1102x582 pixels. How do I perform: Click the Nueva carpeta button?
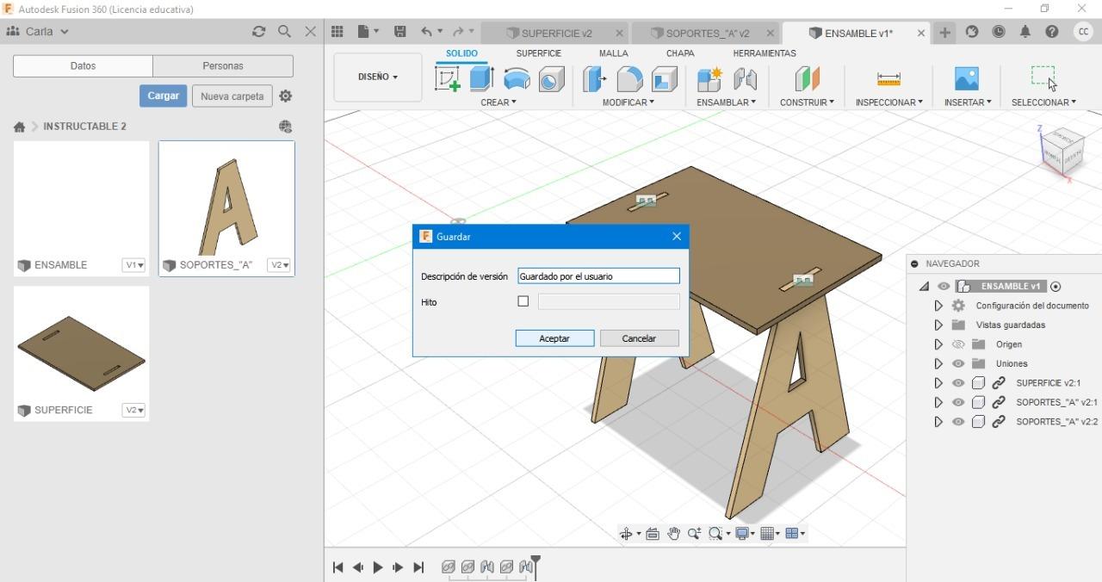232,96
